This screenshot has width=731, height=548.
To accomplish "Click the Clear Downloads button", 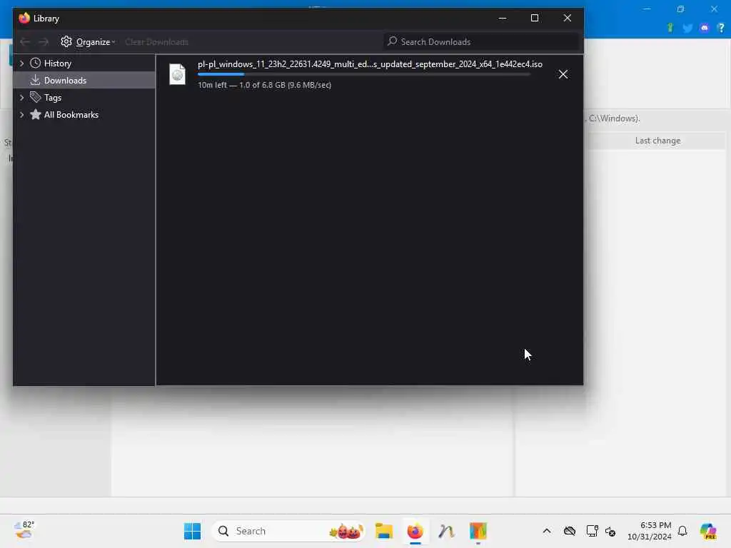I will [156, 42].
